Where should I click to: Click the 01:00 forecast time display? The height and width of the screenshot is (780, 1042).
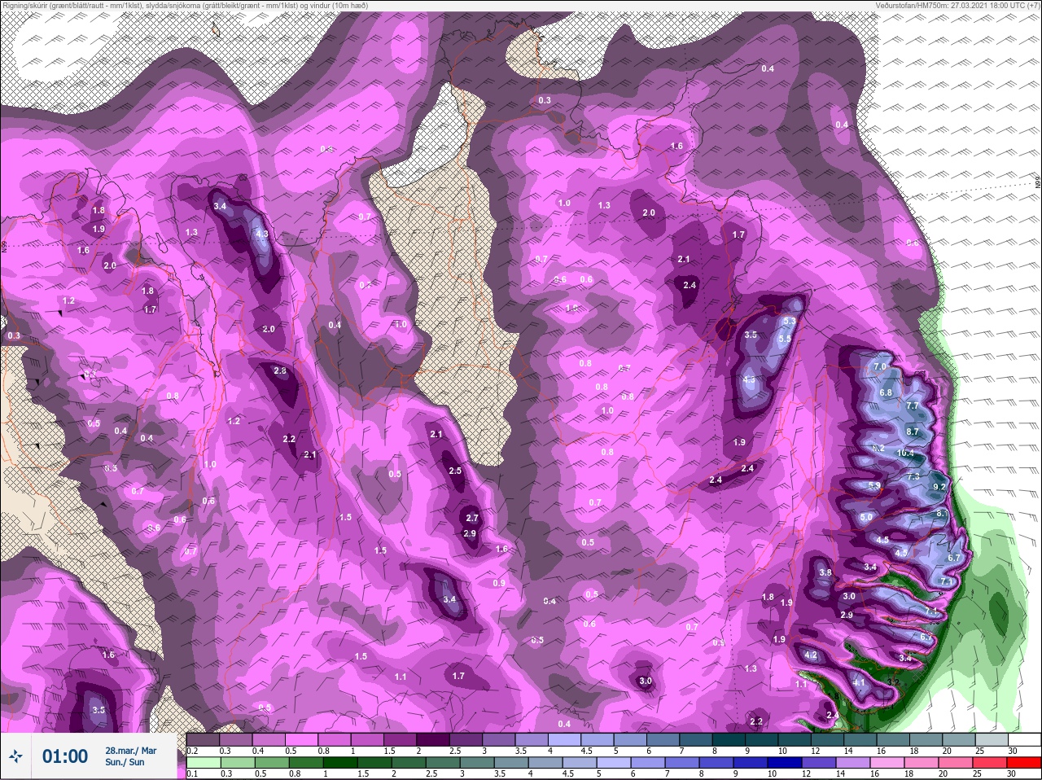point(65,756)
